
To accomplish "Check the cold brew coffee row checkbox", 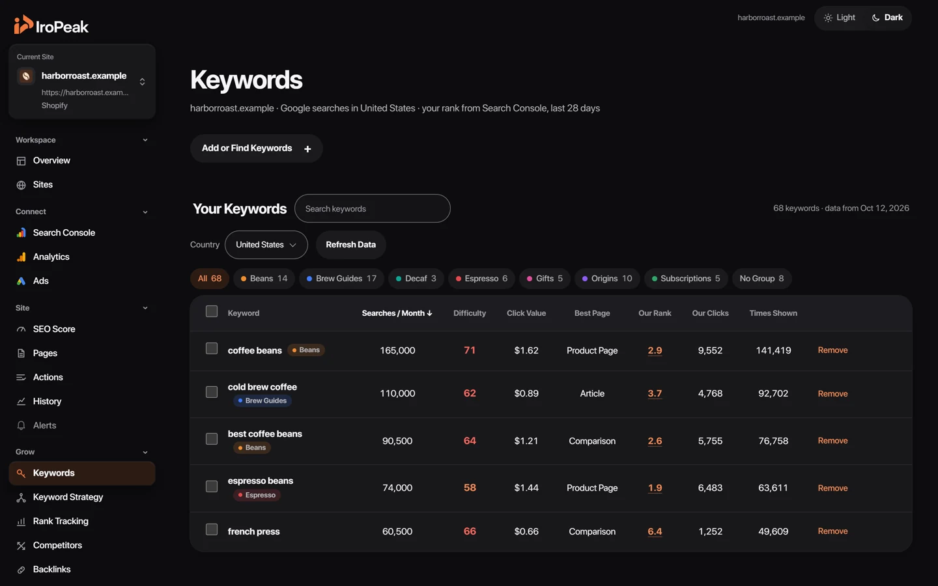I will (x=212, y=392).
